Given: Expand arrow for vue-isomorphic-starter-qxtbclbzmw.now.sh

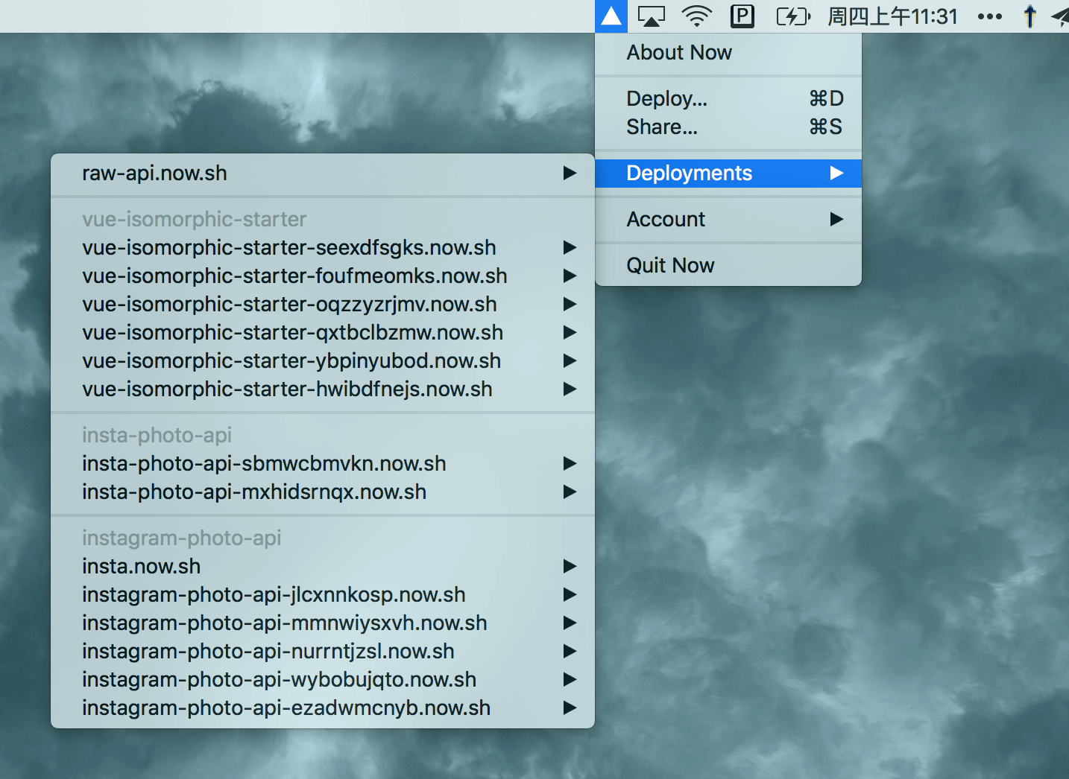Looking at the screenshot, I should pyautogui.click(x=570, y=333).
